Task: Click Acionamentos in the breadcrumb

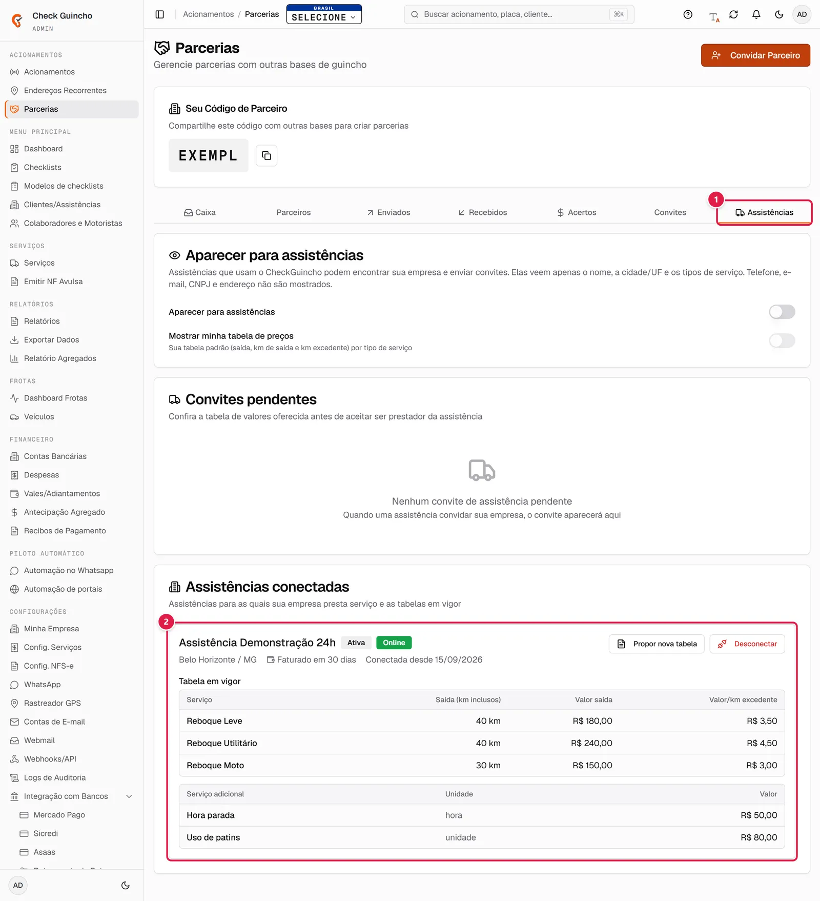Action: click(x=208, y=14)
